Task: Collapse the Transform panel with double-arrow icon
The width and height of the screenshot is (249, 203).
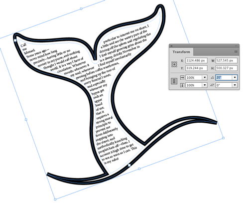Action: click(x=236, y=46)
